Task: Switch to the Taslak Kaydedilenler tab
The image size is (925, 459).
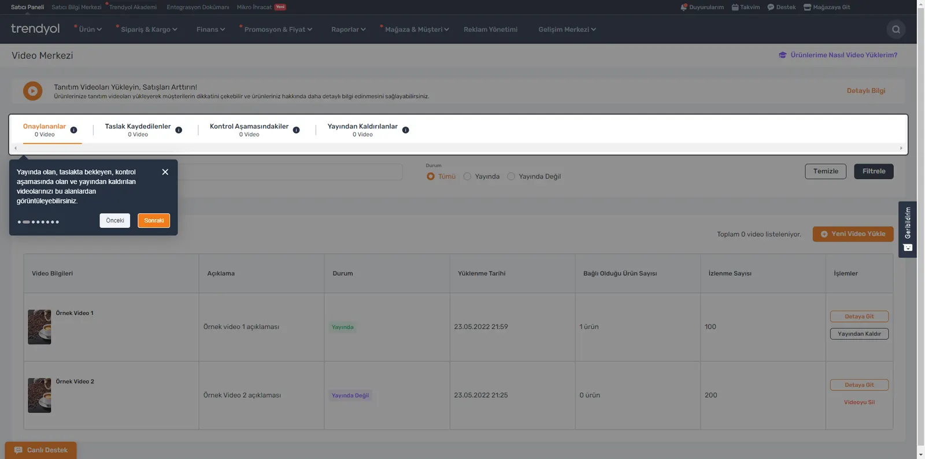Action: click(138, 130)
